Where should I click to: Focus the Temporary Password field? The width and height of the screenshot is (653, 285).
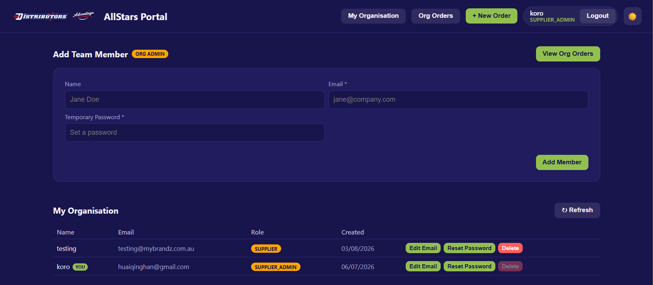point(194,132)
